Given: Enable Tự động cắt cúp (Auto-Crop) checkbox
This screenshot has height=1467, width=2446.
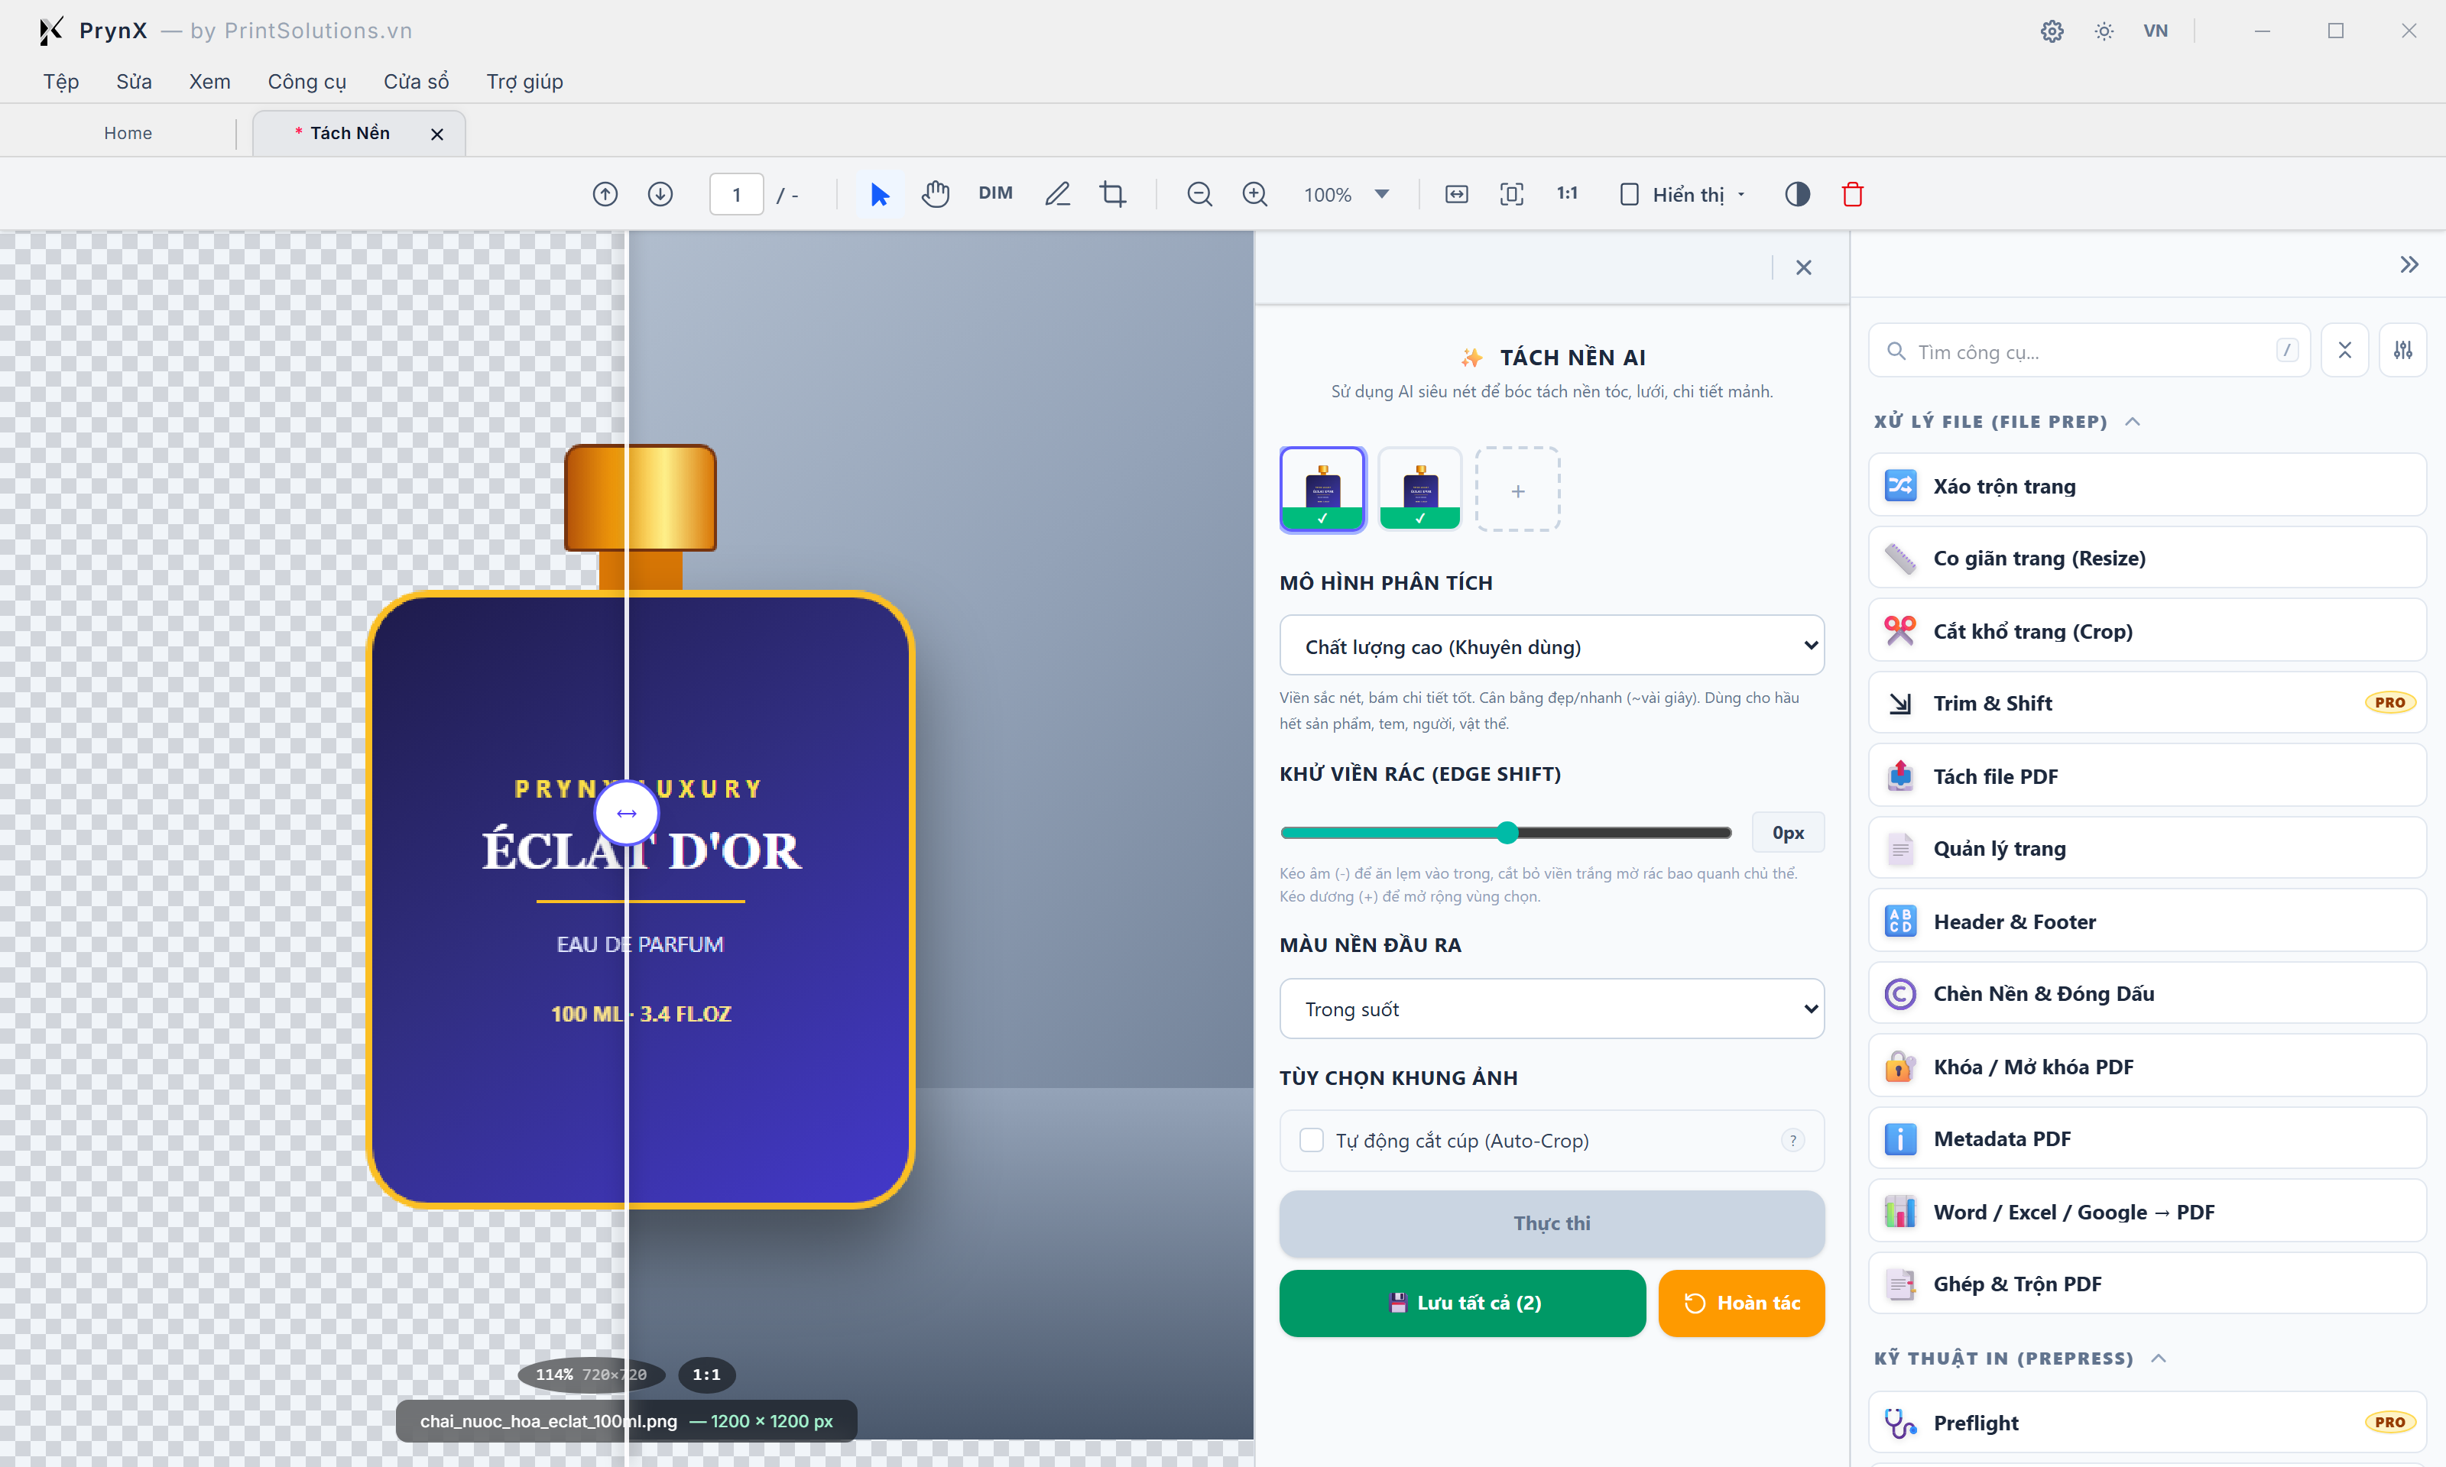Looking at the screenshot, I should click(1311, 1140).
